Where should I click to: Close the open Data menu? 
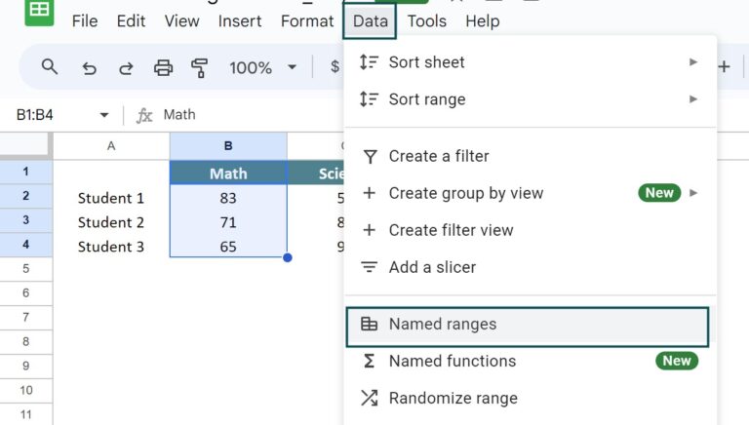(370, 21)
